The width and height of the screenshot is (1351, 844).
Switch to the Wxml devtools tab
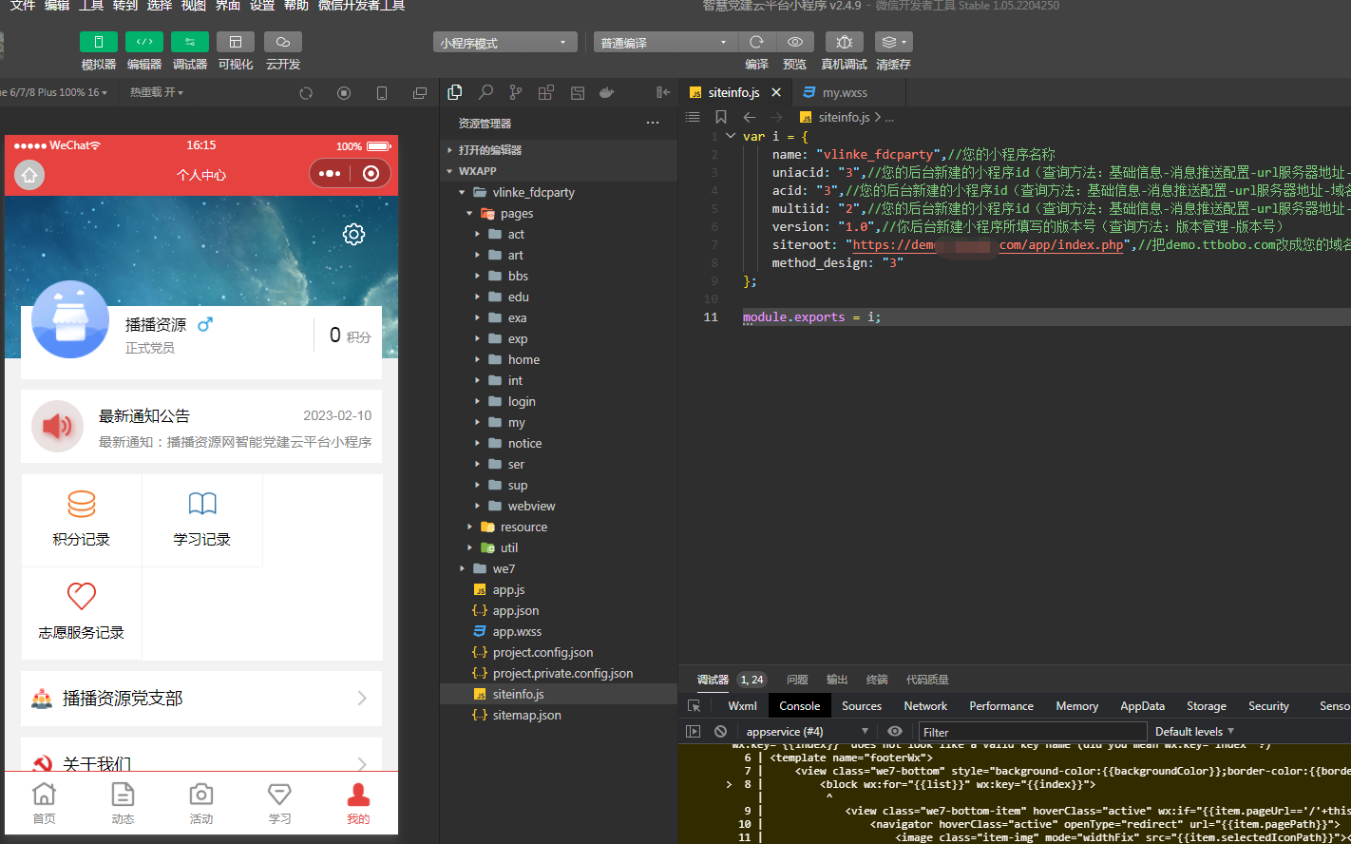(x=743, y=706)
